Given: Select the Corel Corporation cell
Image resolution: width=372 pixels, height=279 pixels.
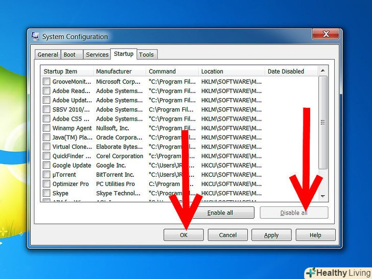Looking at the screenshot, I should [x=120, y=156].
